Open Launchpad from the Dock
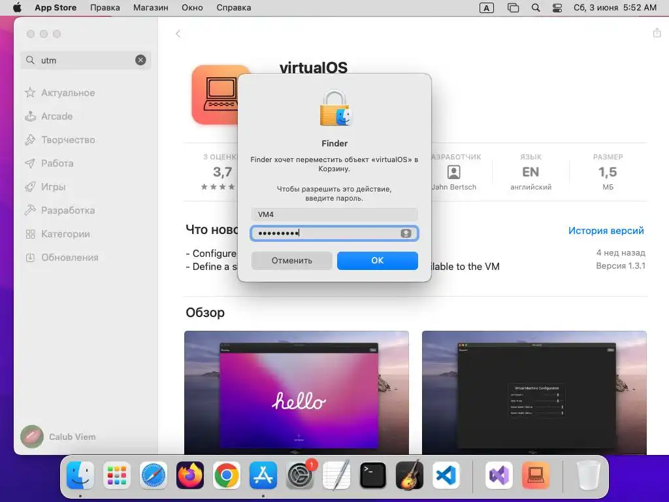 click(116, 475)
